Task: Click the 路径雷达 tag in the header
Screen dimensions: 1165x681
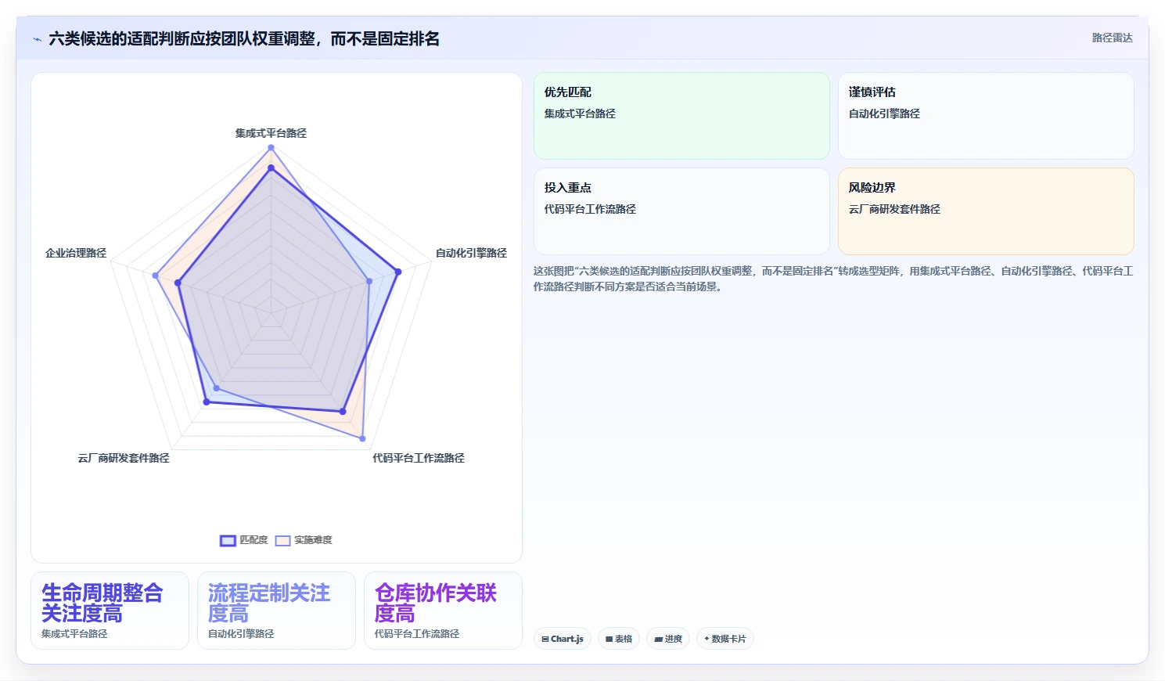Action: [x=1112, y=38]
